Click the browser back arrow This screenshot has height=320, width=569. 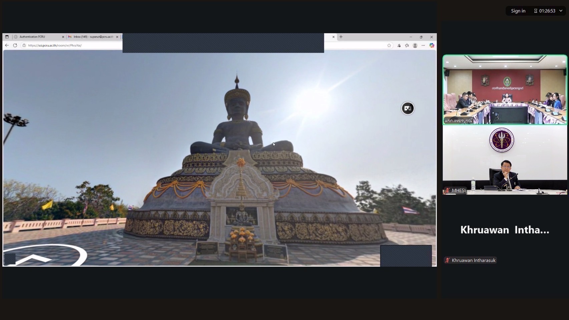pos(7,45)
